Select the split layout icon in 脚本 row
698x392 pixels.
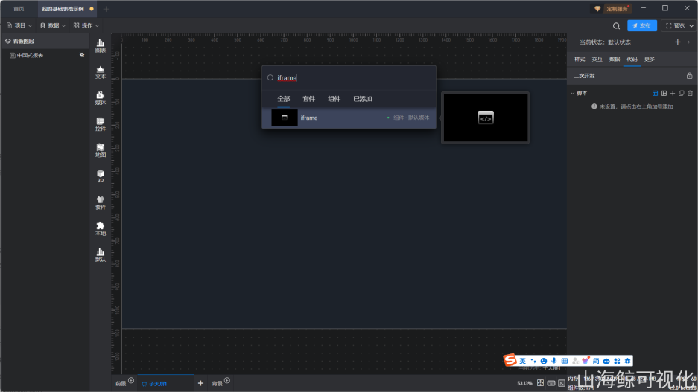point(664,93)
